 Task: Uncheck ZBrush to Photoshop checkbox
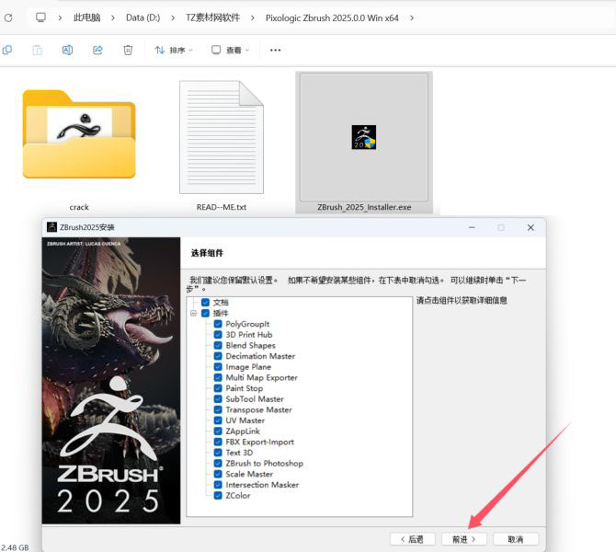218,463
